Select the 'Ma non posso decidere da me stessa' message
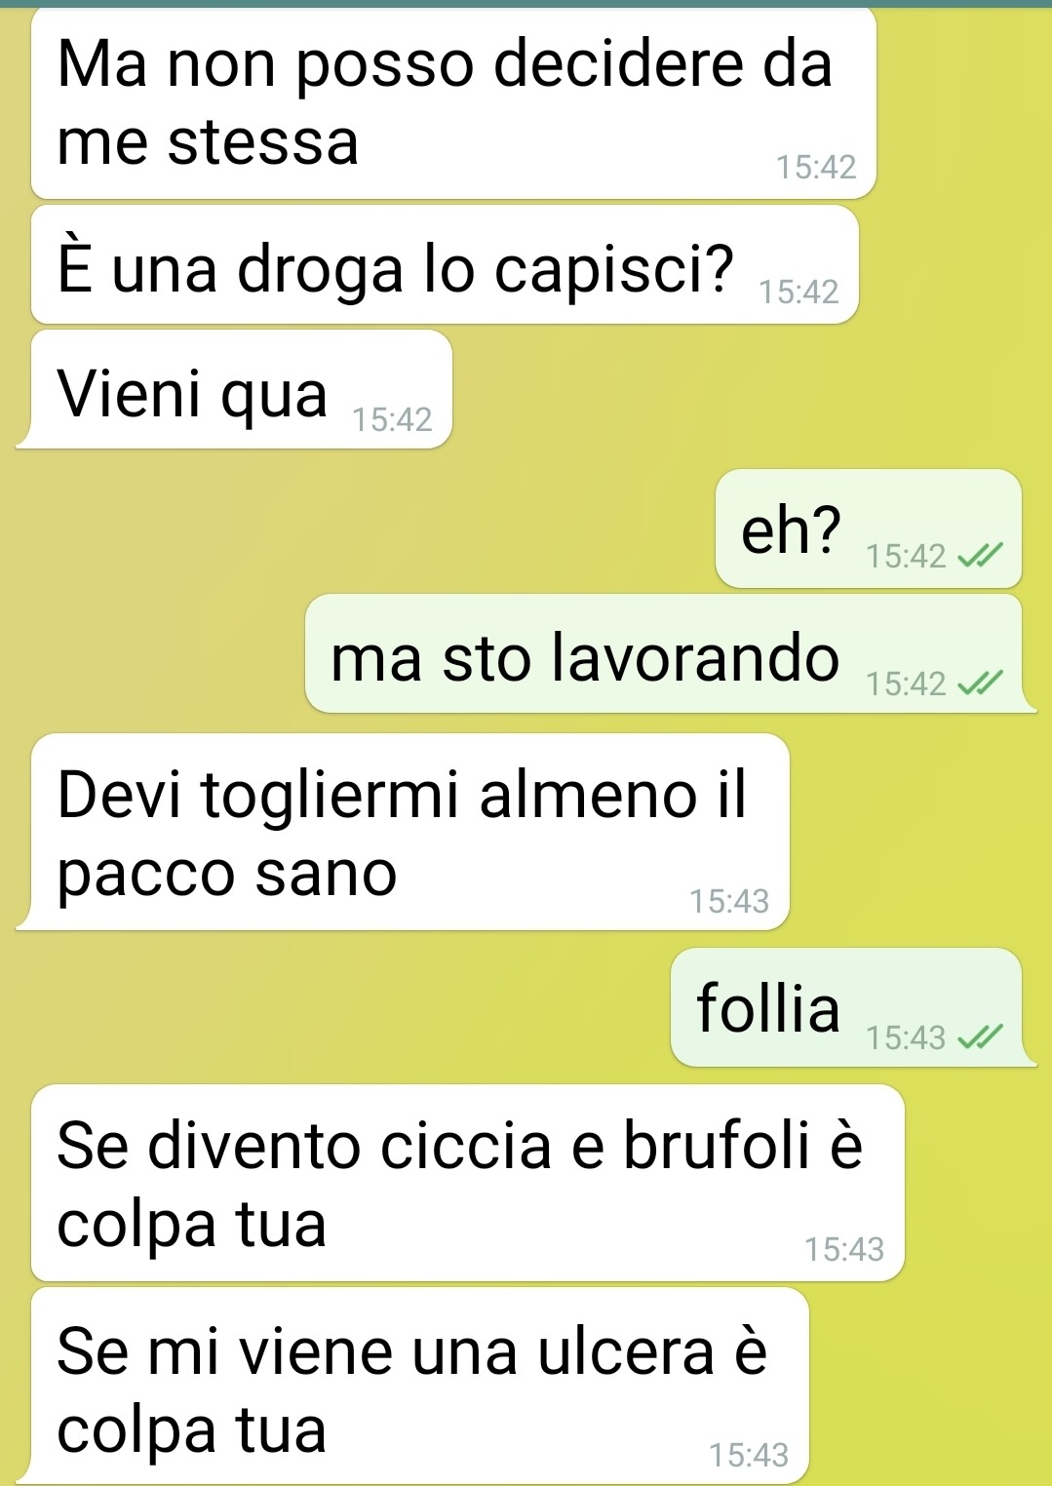Image resolution: width=1052 pixels, height=1486 pixels. pyautogui.click(x=453, y=103)
